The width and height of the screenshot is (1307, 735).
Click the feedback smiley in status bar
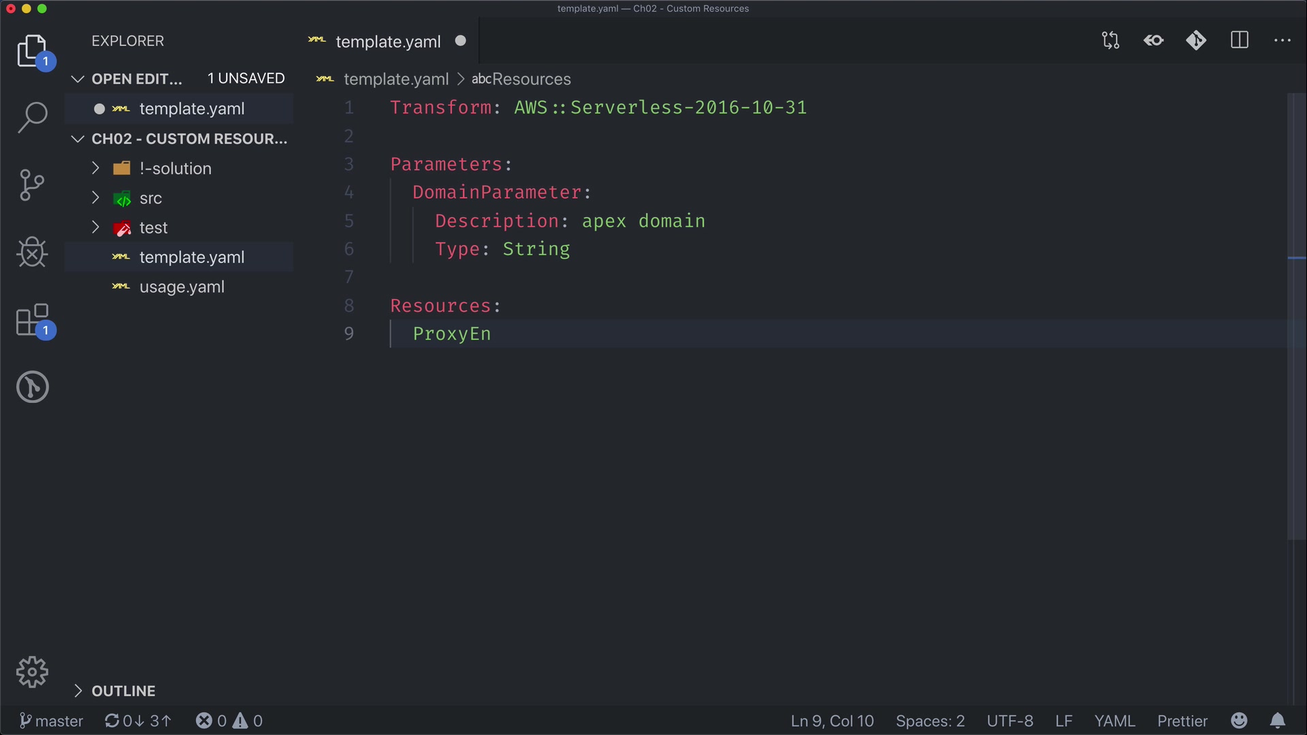click(x=1239, y=721)
